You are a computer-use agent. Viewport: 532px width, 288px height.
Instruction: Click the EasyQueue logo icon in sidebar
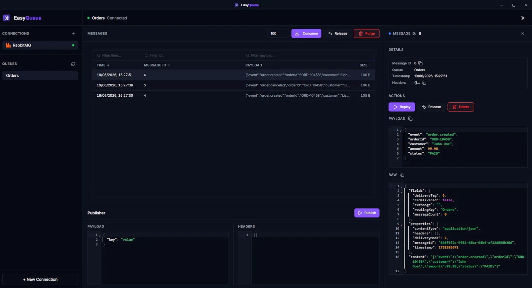point(7,18)
